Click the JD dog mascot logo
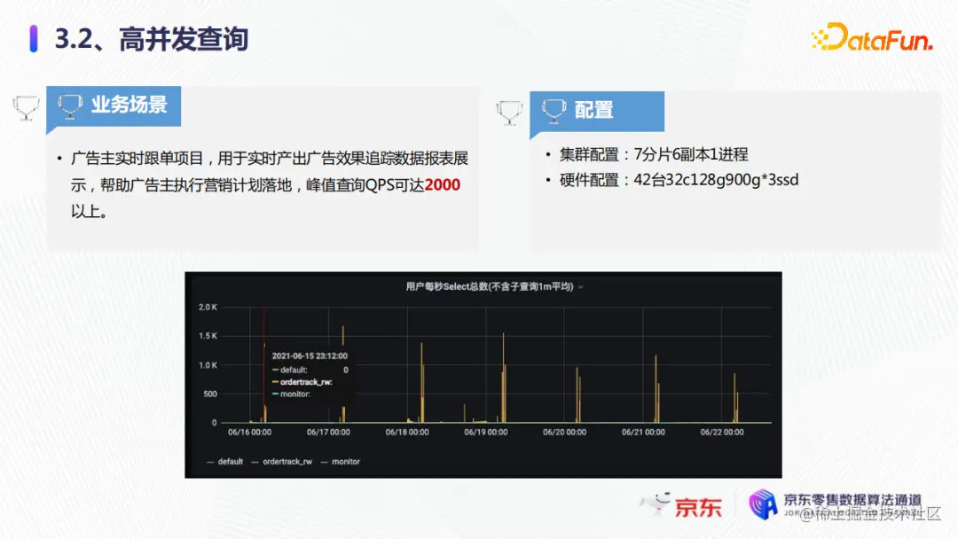 click(656, 504)
